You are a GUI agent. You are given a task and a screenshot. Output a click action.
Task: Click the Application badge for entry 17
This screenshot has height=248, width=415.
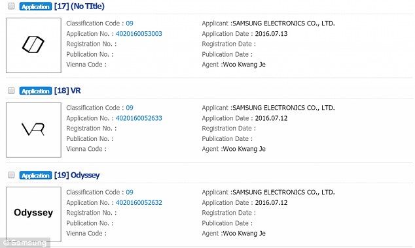pyautogui.click(x=35, y=7)
